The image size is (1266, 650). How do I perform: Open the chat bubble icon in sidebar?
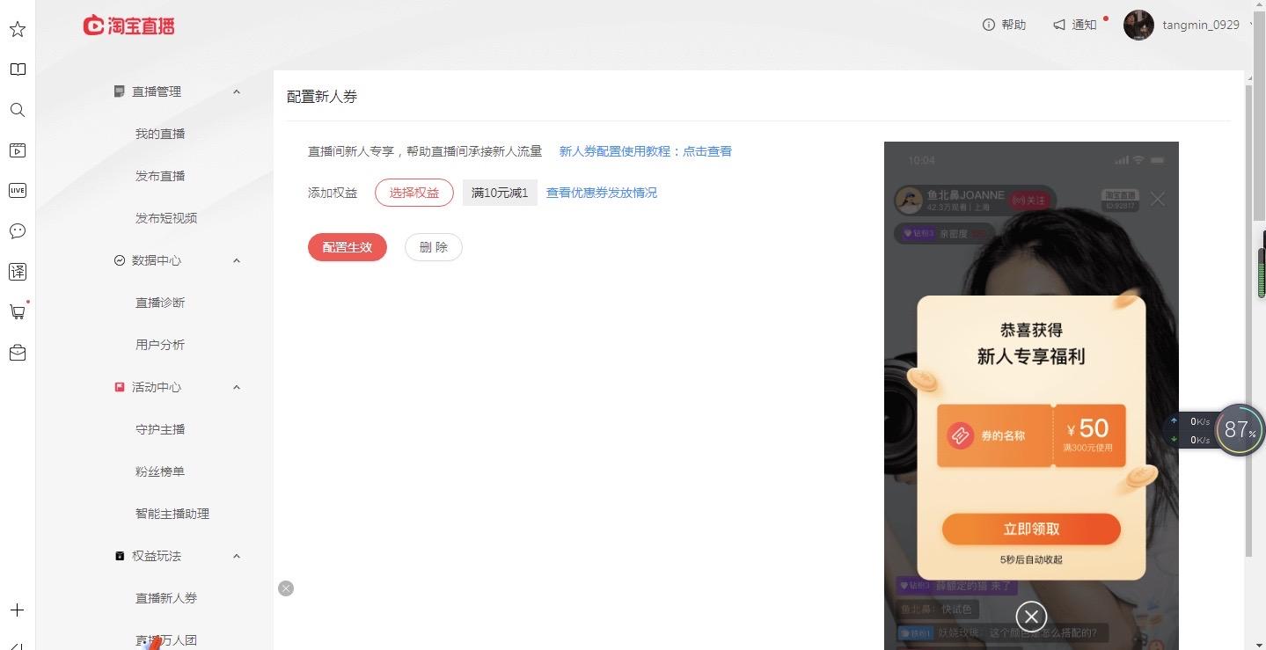(18, 231)
